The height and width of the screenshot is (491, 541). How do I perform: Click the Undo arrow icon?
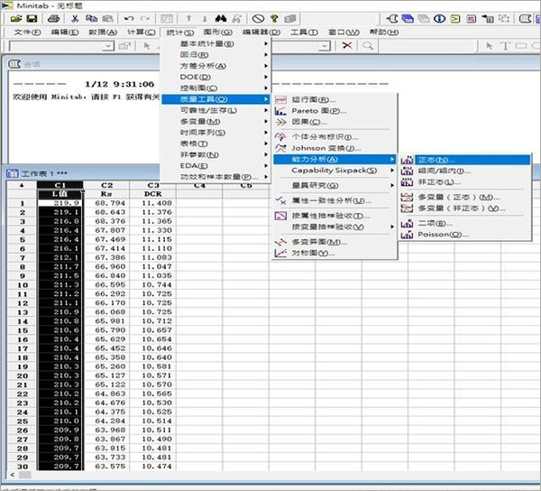(x=130, y=18)
